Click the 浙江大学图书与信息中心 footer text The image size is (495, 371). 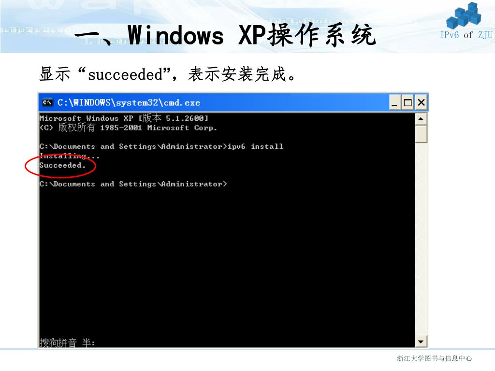pos(435,358)
